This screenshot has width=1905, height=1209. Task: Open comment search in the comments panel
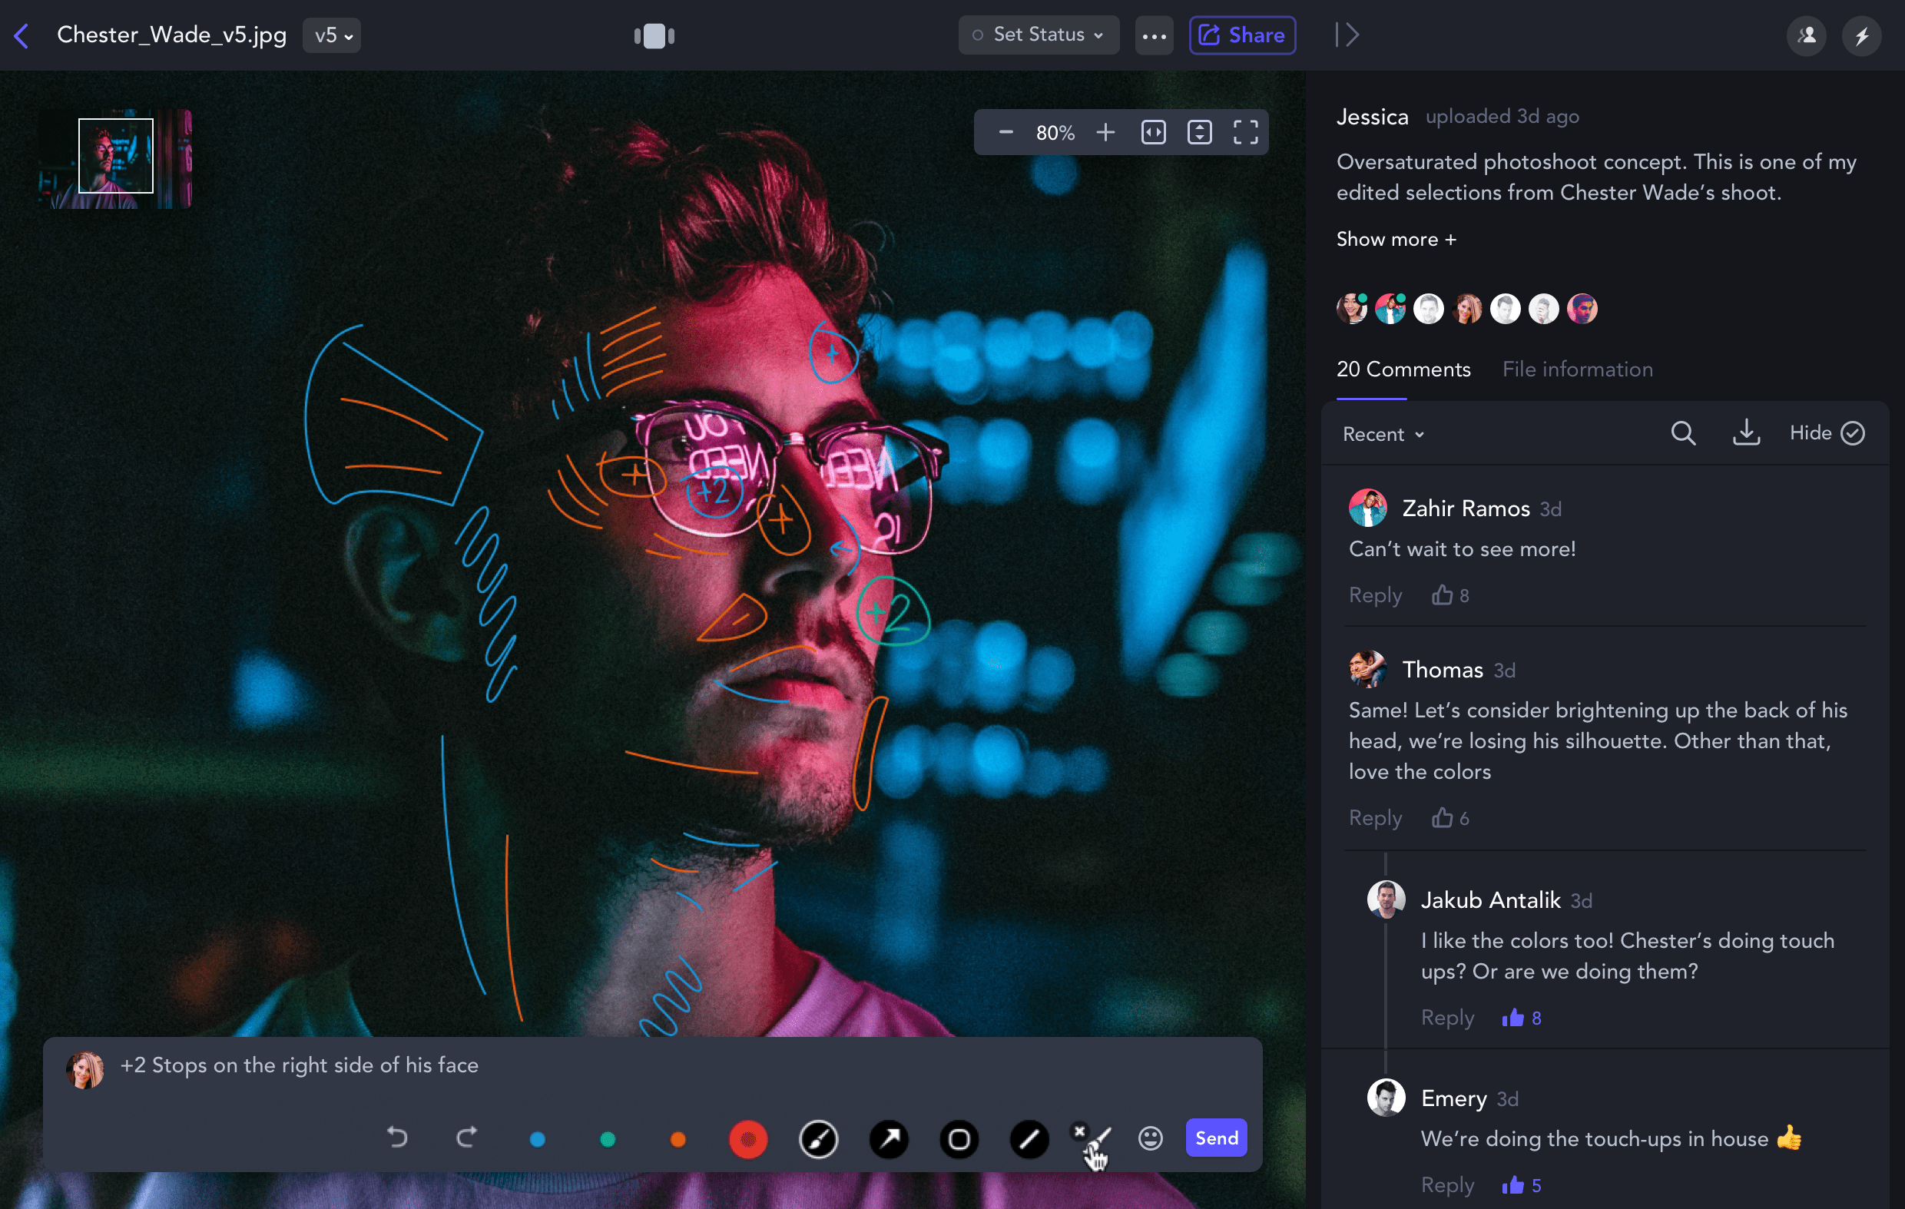[x=1683, y=432]
